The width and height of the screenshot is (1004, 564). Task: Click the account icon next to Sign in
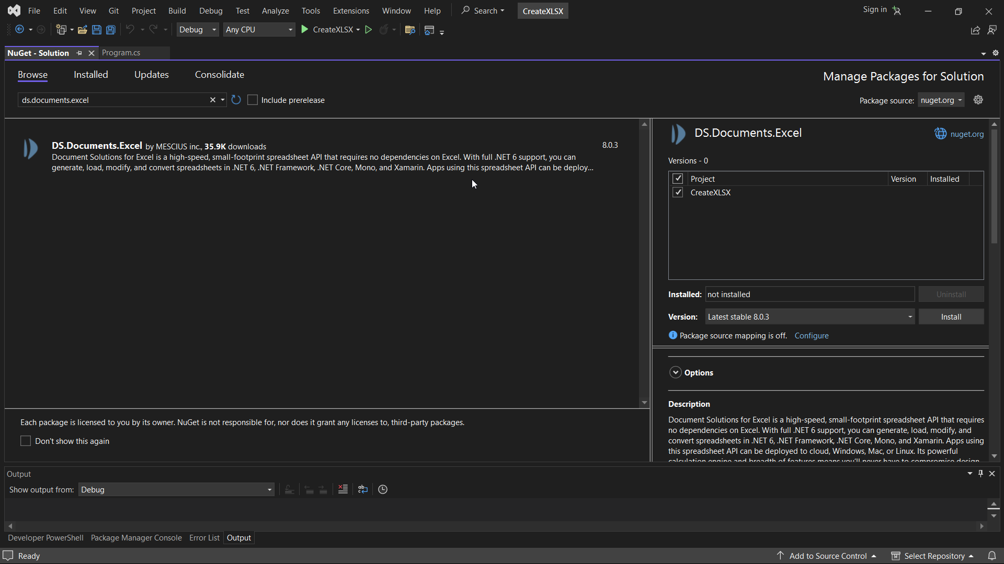coord(897,10)
